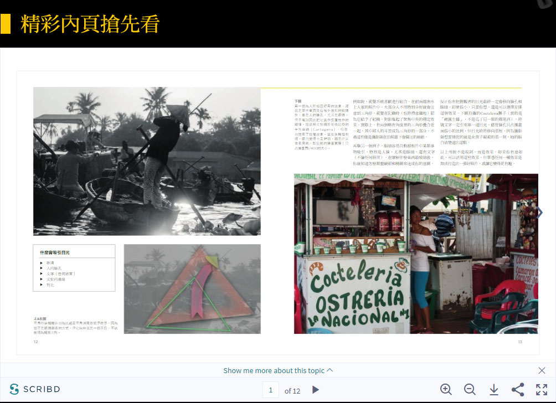Click the Cocteleria Ostreria stall photo
This screenshot has width=556, height=403.
416,254
